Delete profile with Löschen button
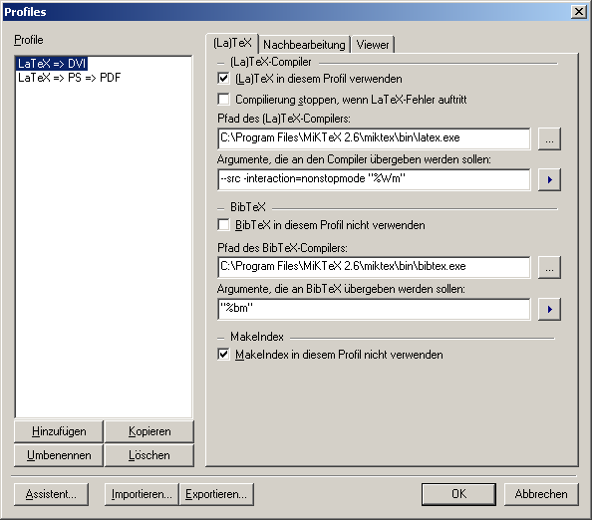The width and height of the screenshot is (592, 520). [x=149, y=455]
